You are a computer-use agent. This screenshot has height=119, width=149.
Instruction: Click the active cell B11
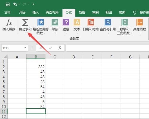(36, 111)
